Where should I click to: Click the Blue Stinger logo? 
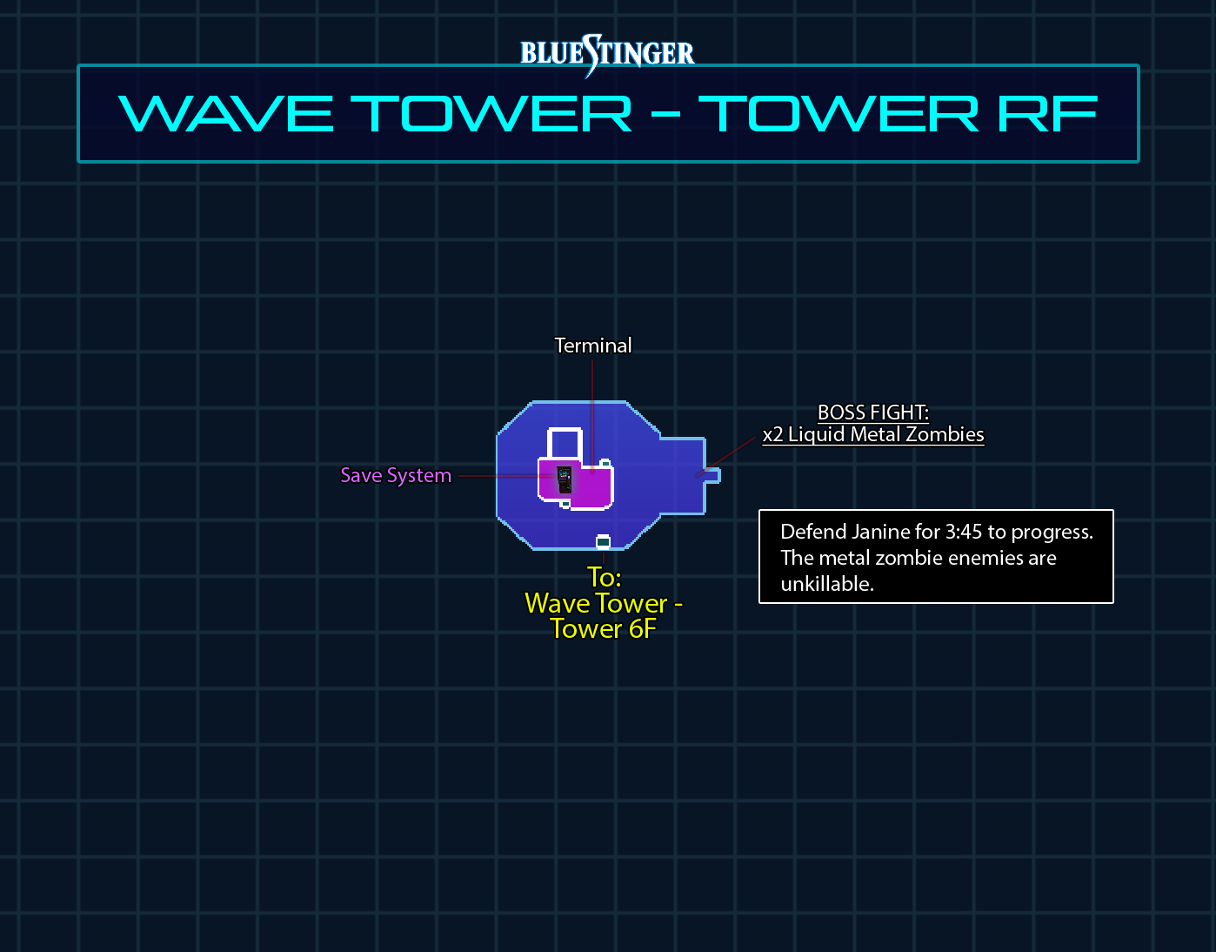click(x=607, y=54)
